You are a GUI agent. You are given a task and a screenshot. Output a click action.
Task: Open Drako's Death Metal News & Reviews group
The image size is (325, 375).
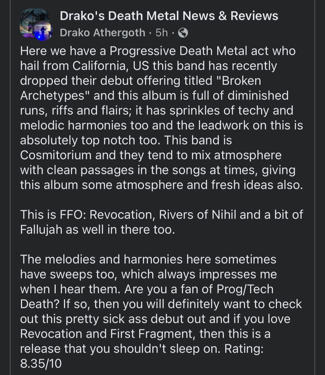click(x=169, y=16)
